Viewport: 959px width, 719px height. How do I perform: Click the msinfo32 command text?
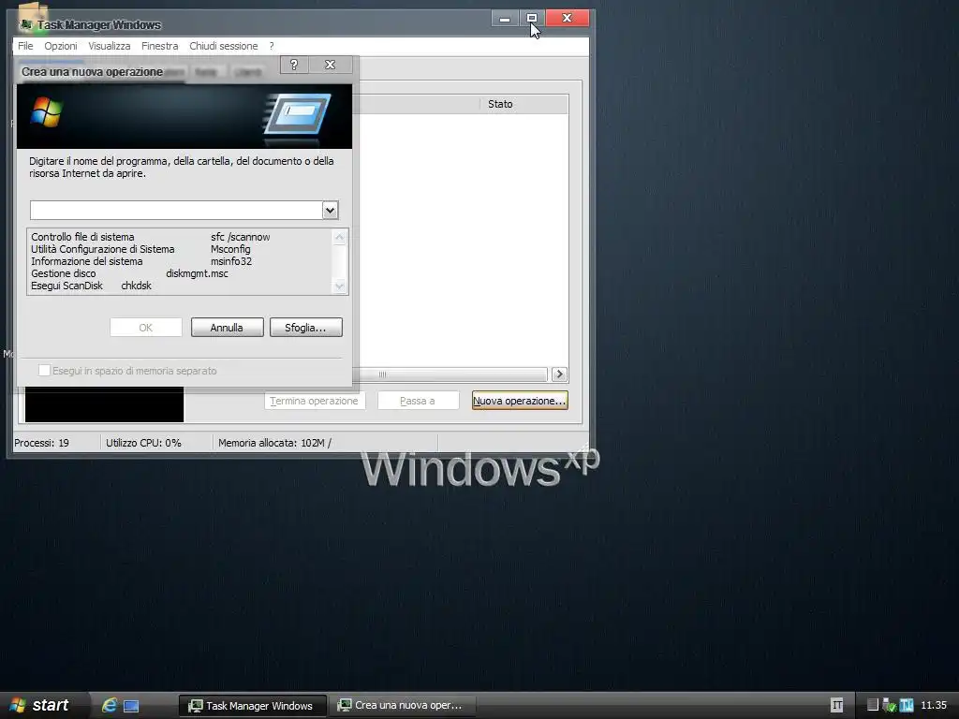[x=231, y=261]
